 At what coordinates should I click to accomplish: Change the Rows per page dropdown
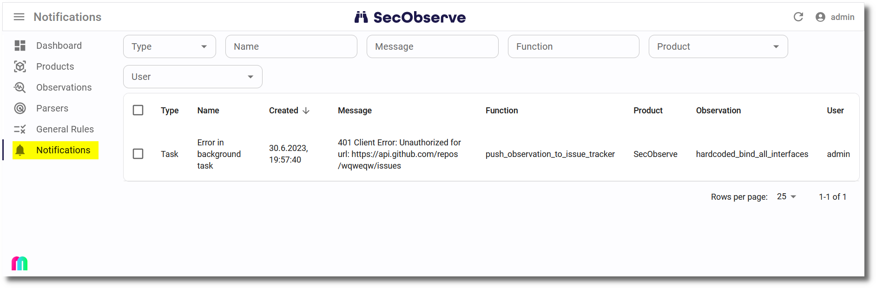785,196
